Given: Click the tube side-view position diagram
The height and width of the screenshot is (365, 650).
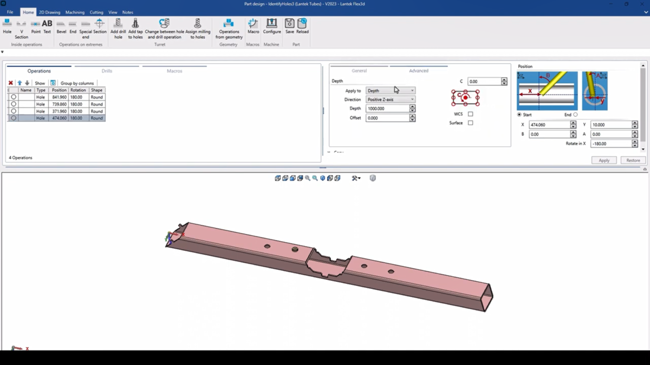Looking at the screenshot, I should 547,90.
